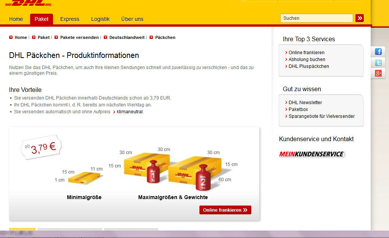Switch to the Express navigation tab
The height and width of the screenshot is (238, 389).
point(70,19)
